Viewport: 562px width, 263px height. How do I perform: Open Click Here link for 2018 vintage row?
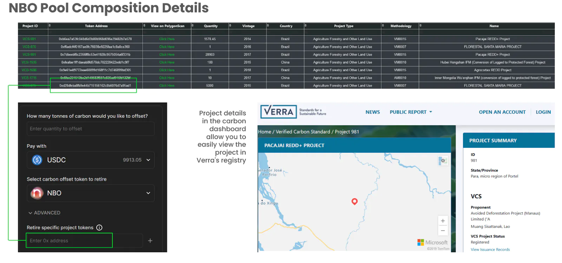[166, 70]
